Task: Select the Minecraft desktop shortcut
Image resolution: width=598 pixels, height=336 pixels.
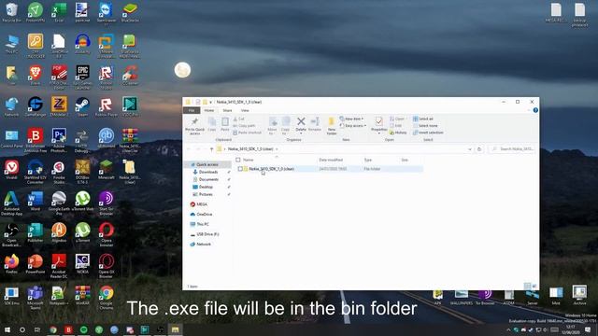Action: [x=106, y=170]
